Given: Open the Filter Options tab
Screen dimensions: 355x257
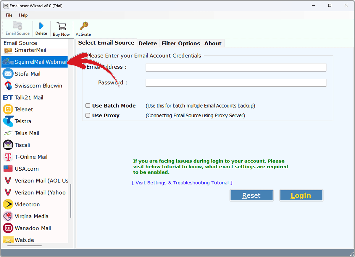Looking at the screenshot, I should pos(181,43).
